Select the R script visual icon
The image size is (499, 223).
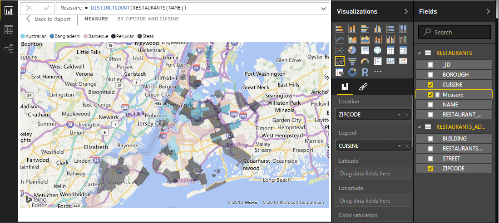tap(365, 72)
